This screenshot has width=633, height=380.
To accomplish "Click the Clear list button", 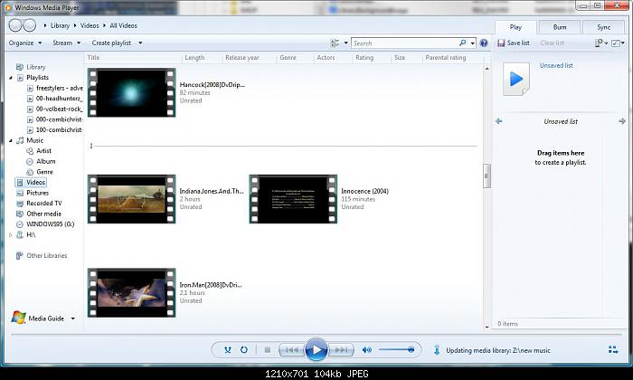I will point(553,43).
